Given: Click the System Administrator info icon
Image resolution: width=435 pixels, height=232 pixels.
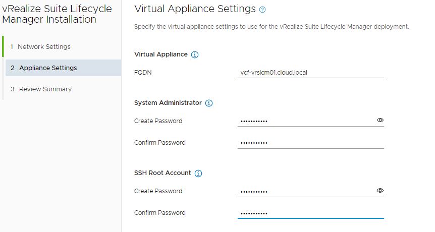Looking at the screenshot, I should (209, 103).
